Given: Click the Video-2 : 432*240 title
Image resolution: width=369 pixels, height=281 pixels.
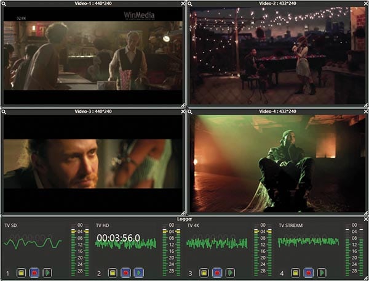Looking at the screenshot, I should click(278, 4).
